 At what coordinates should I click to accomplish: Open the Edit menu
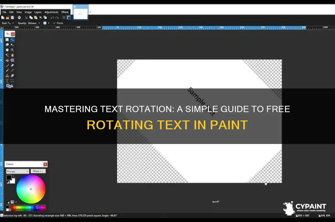tap(11, 12)
